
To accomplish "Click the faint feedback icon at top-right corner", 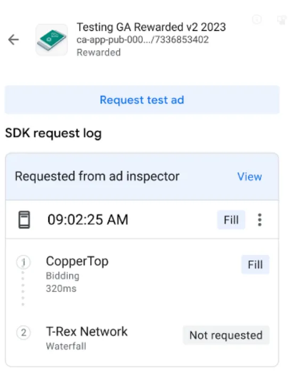I will click(x=281, y=20).
